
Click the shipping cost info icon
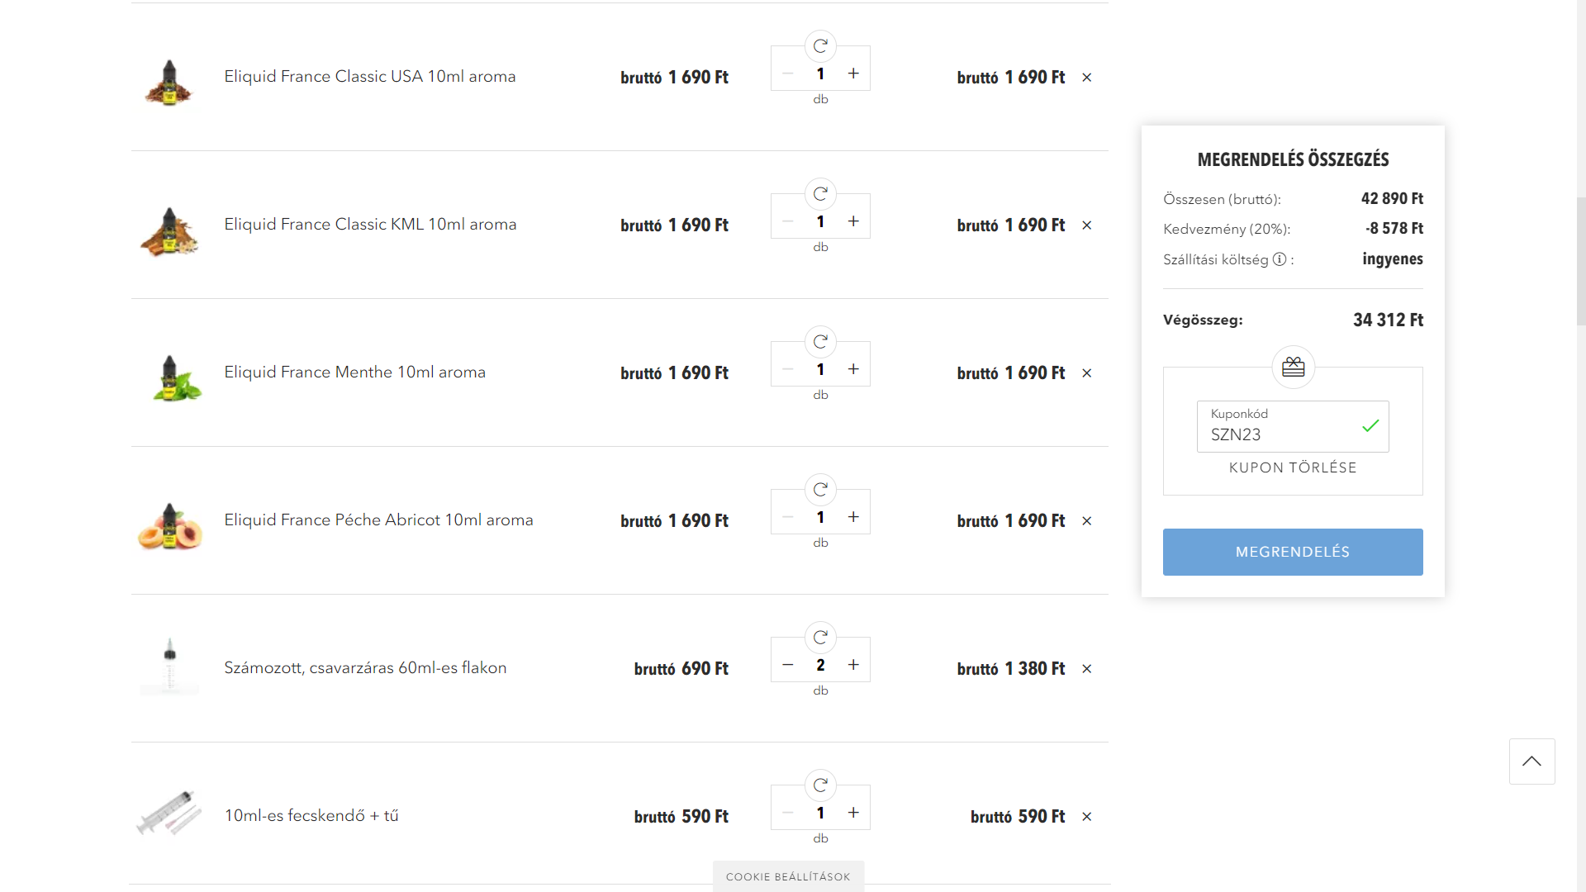tap(1280, 259)
